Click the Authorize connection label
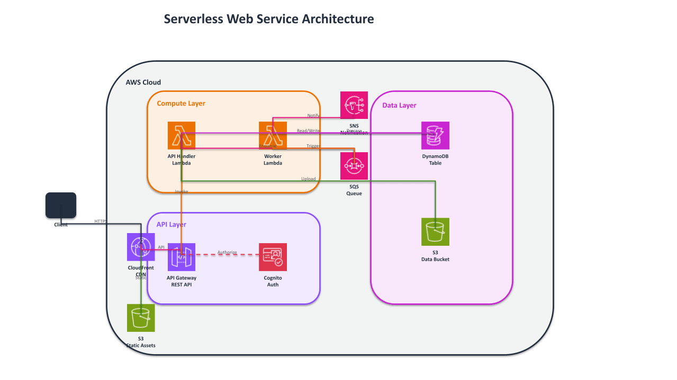Viewport: 677px width, 380px height. (227, 252)
